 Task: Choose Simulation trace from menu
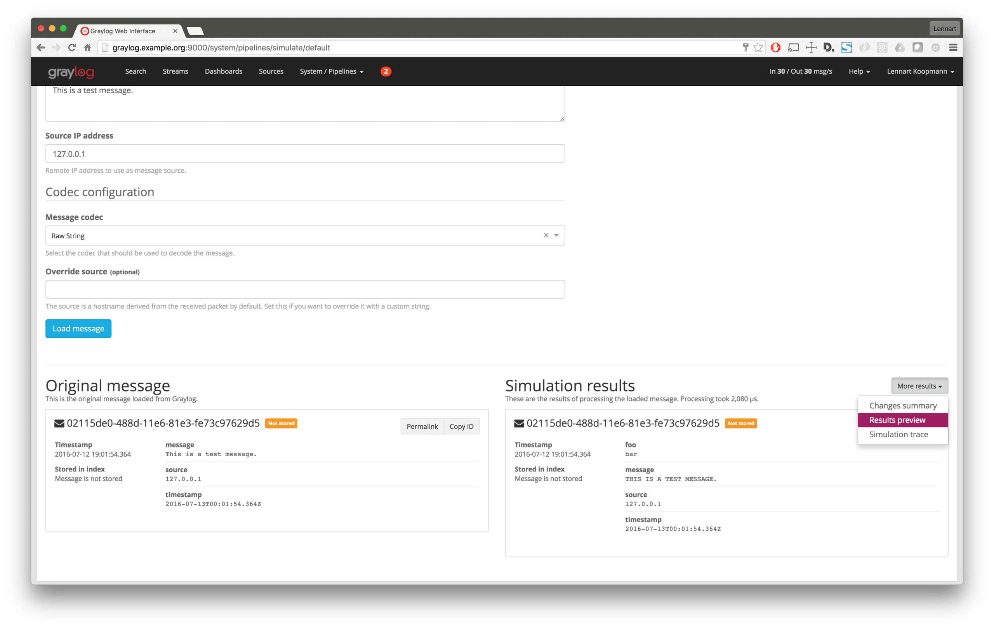point(898,434)
